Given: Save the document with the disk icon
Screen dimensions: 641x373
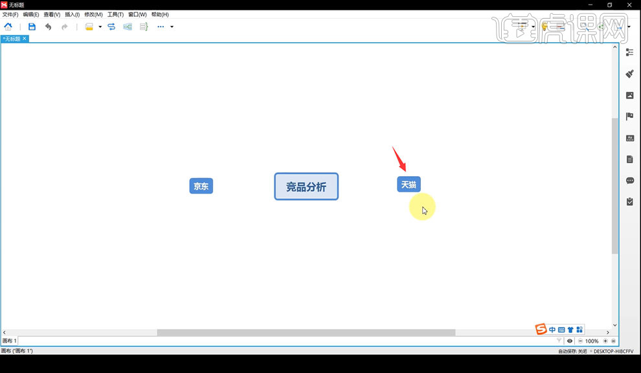Looking at the screenshot, I should [32, 27].
